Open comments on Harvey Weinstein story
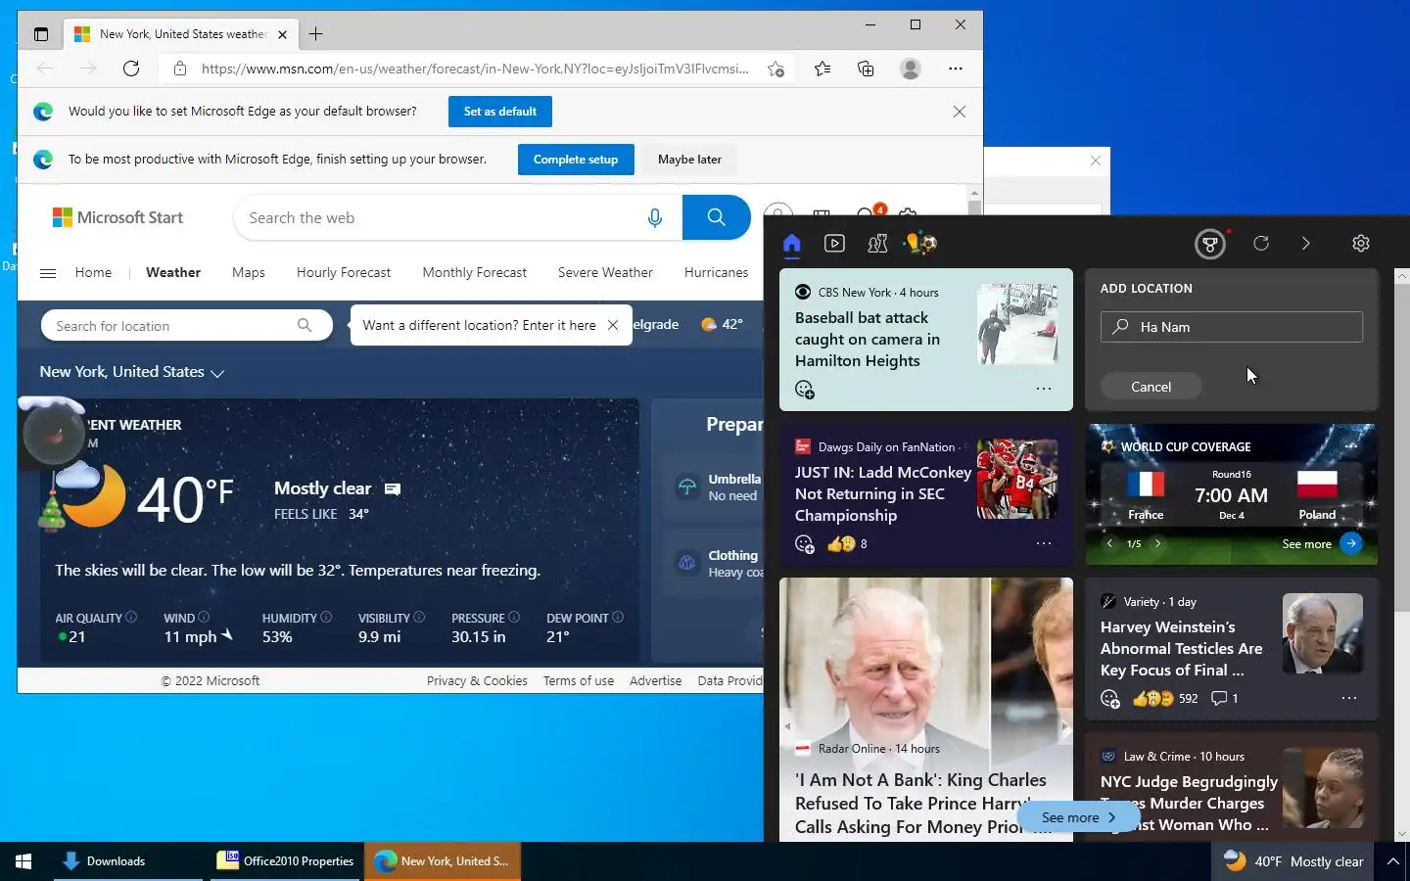The image size is (1410, 881). tap(1225, 698)
